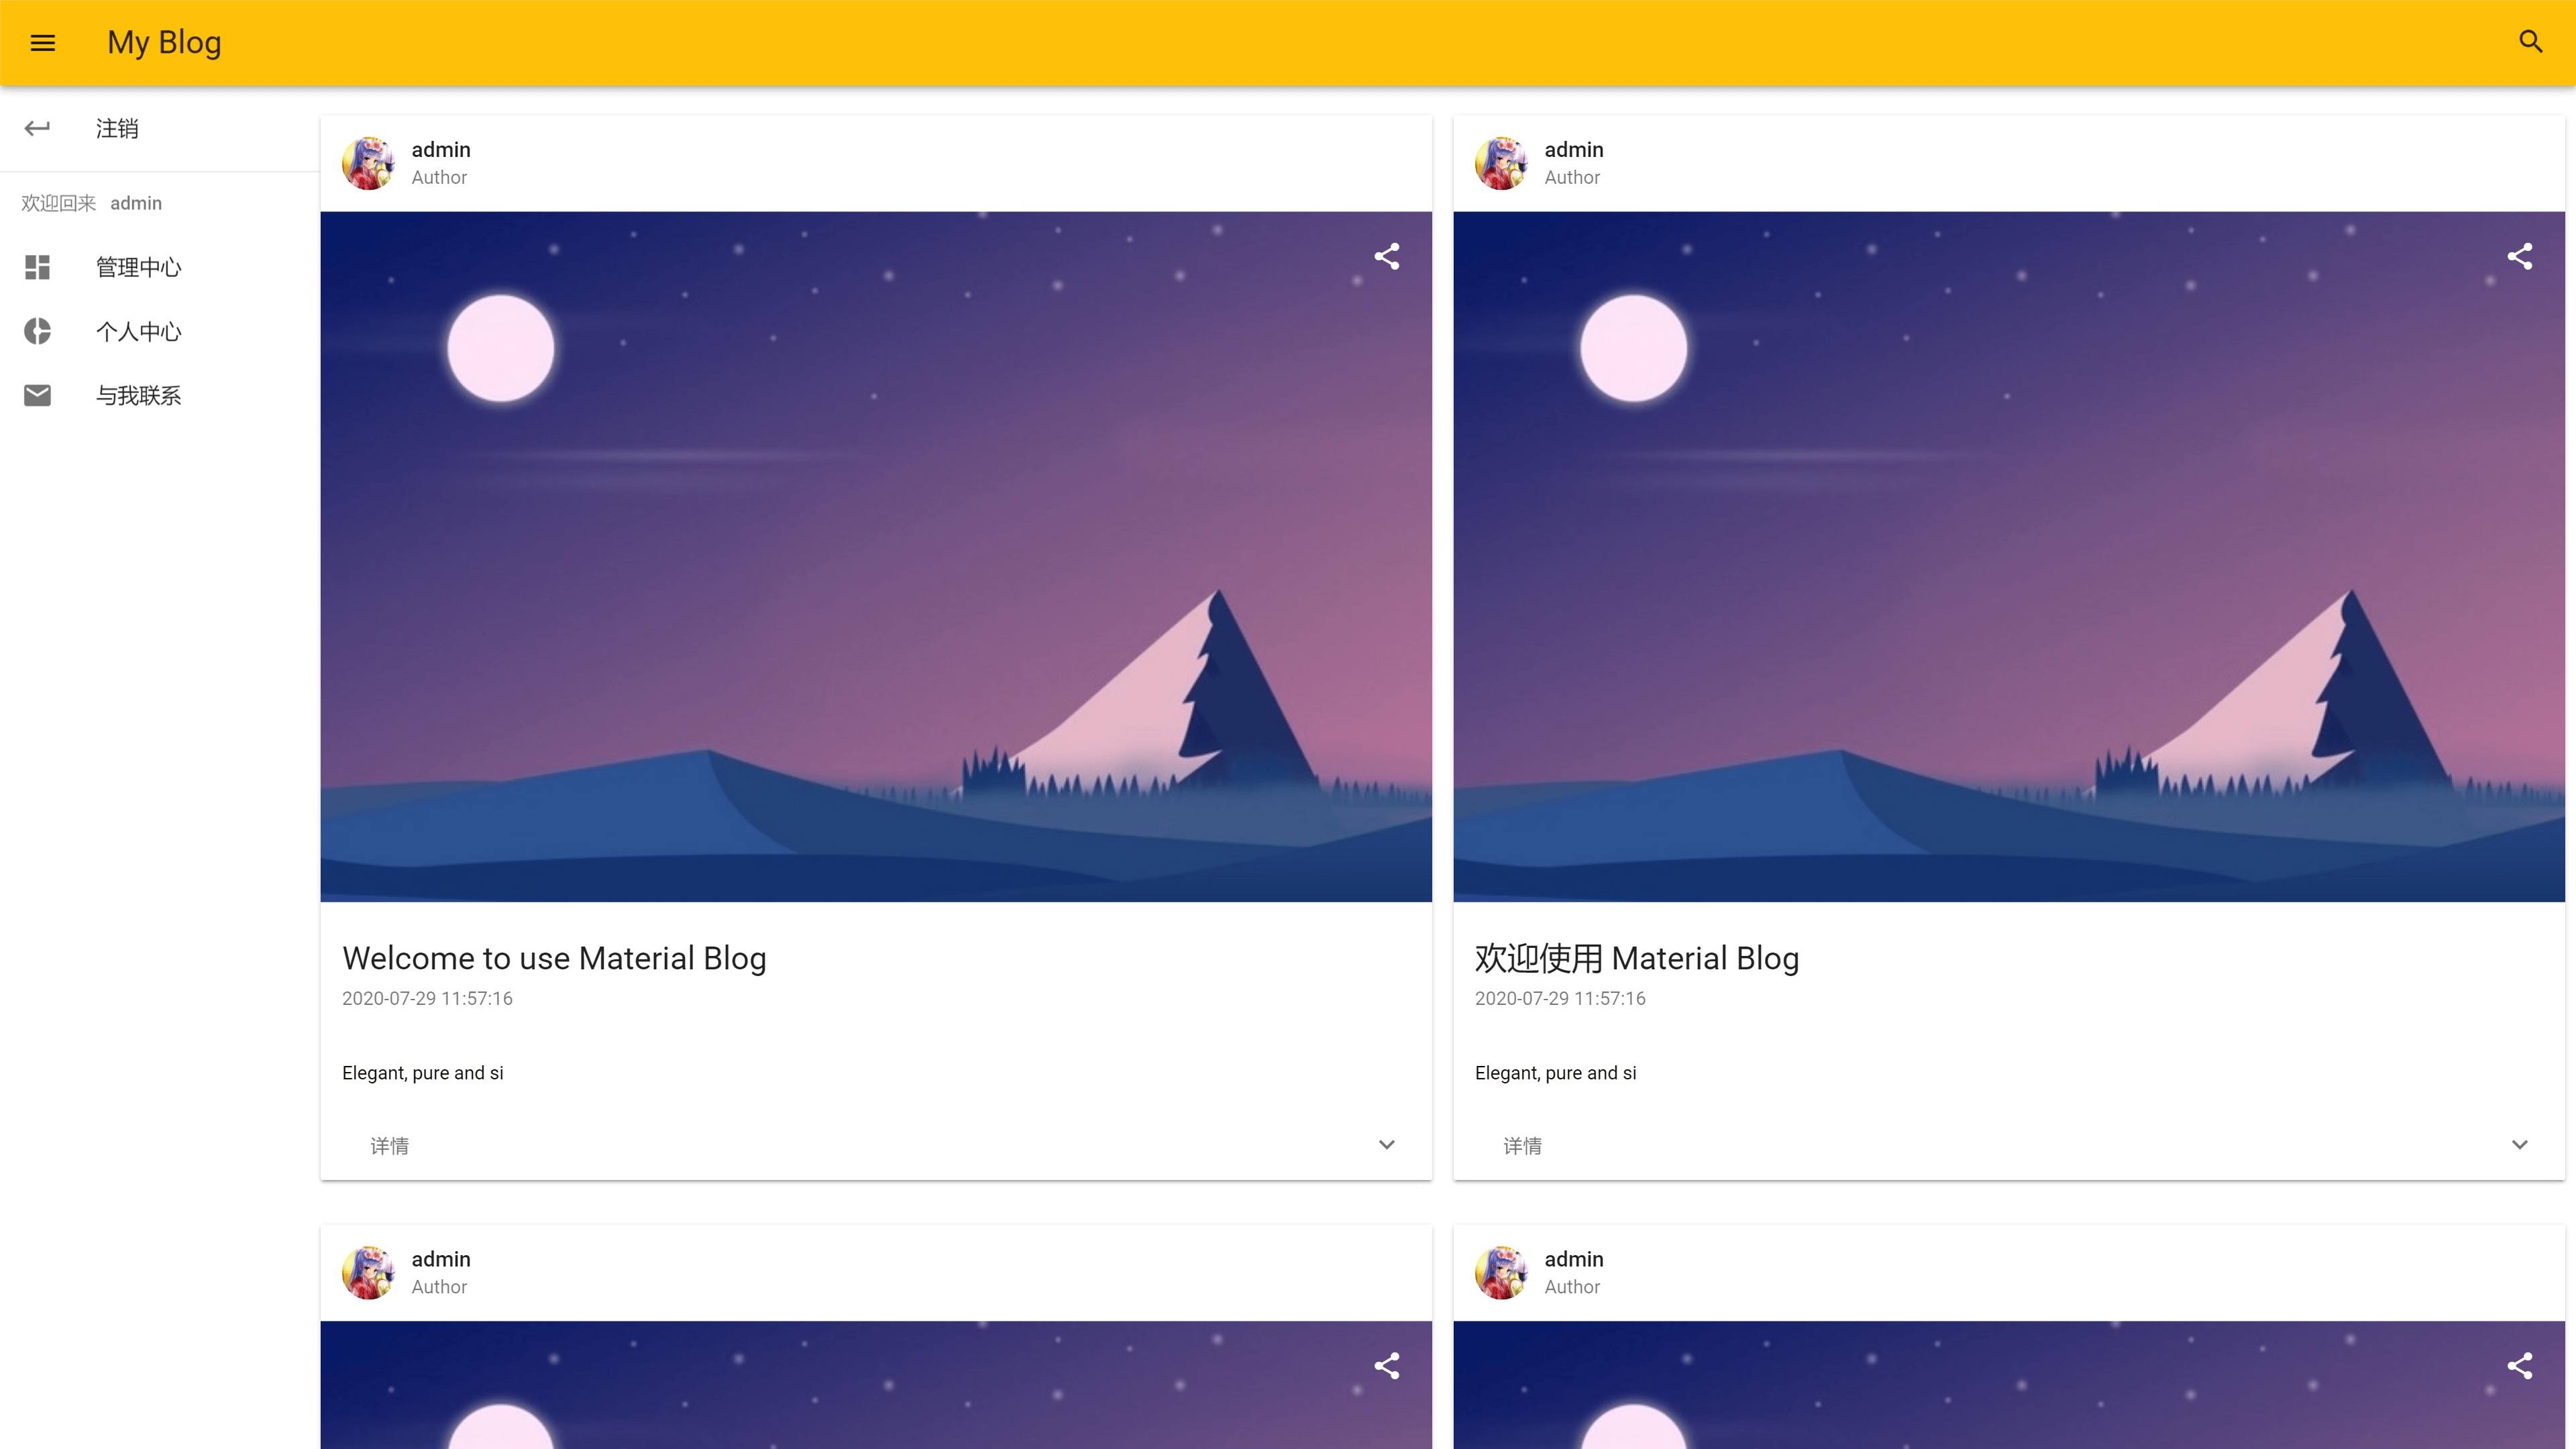This screenshot has height=1449, width=2576.
Task: Click the 与我联系 mail icon
Action: (37, 395)
